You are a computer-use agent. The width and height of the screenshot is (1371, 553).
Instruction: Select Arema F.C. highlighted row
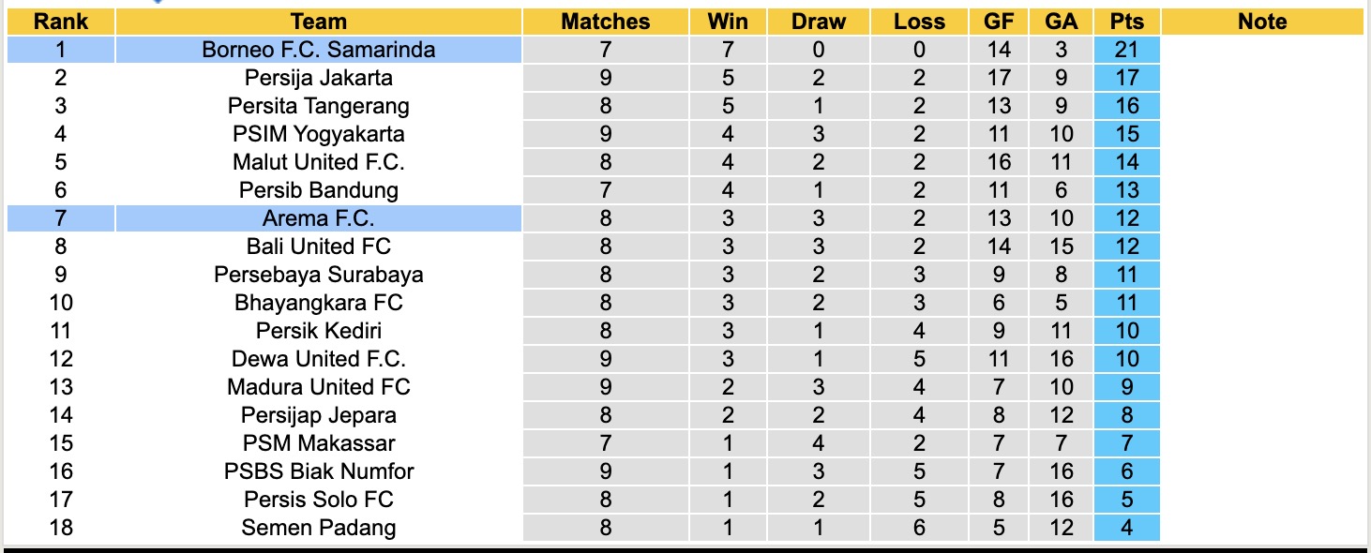pyautogui.click(x=319, y=218)
